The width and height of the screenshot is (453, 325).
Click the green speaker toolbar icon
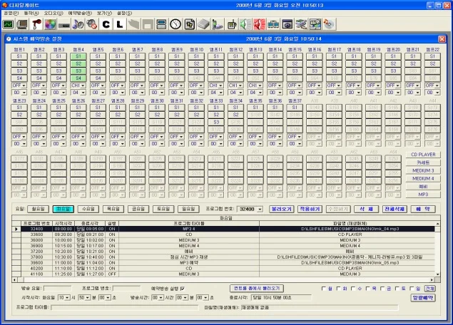point(245,24)
